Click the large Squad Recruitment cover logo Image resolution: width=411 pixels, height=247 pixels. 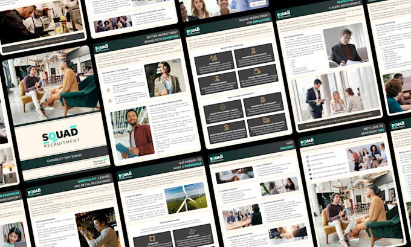(60, 136)
